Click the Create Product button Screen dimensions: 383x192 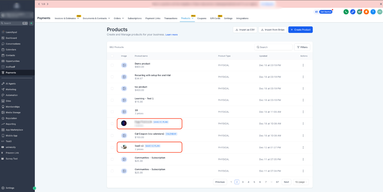point(300,30)
